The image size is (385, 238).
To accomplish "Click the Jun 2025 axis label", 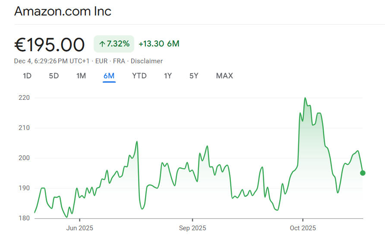I will click(x=79, y=228).
